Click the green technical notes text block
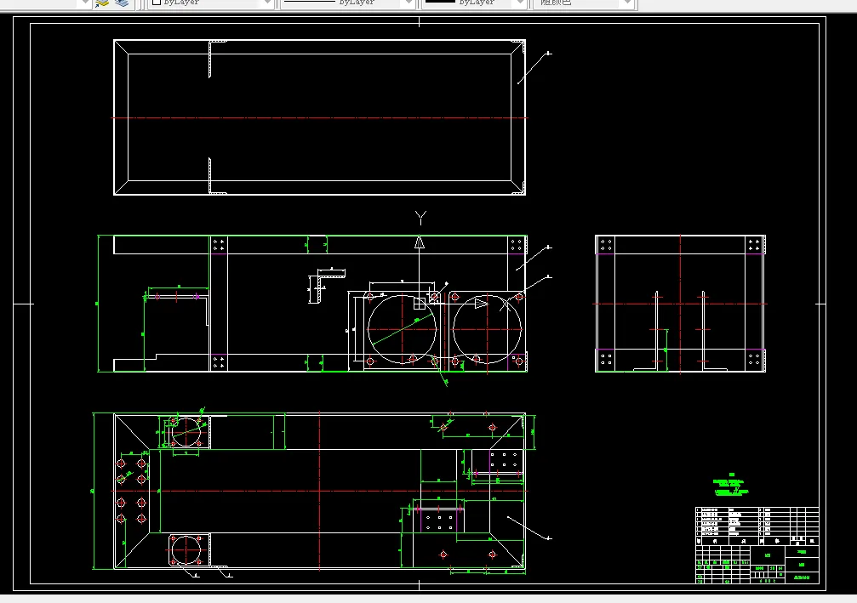Image resolution: width=857 pixels, height=603 pixels. (x=731, y=485)
